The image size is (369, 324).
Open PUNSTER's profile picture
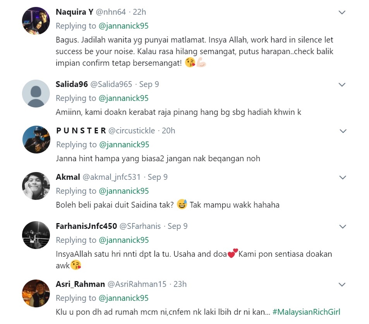36,140
